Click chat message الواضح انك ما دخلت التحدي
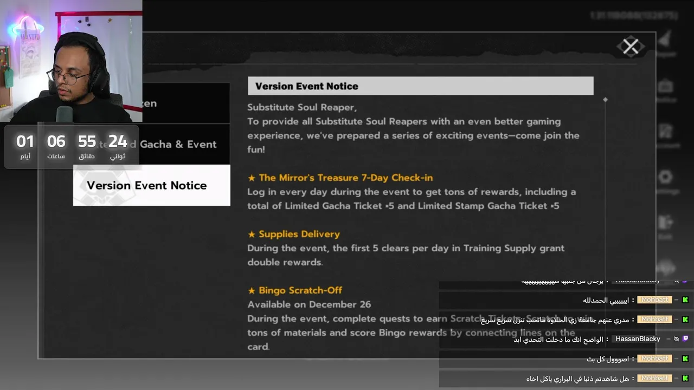Viewport: 694px width, 390px height. click(x=558, y=340)
